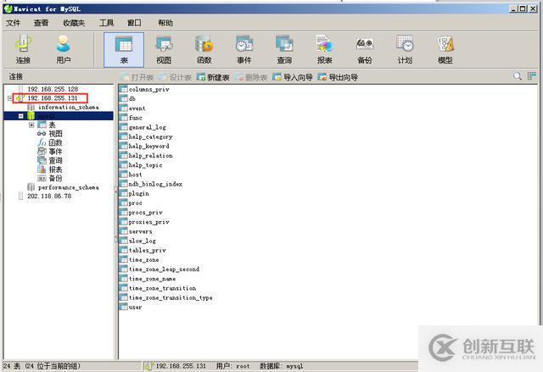Collapse the mysql database node
Viewport: 543px width, 372px height.
(20, 116)
